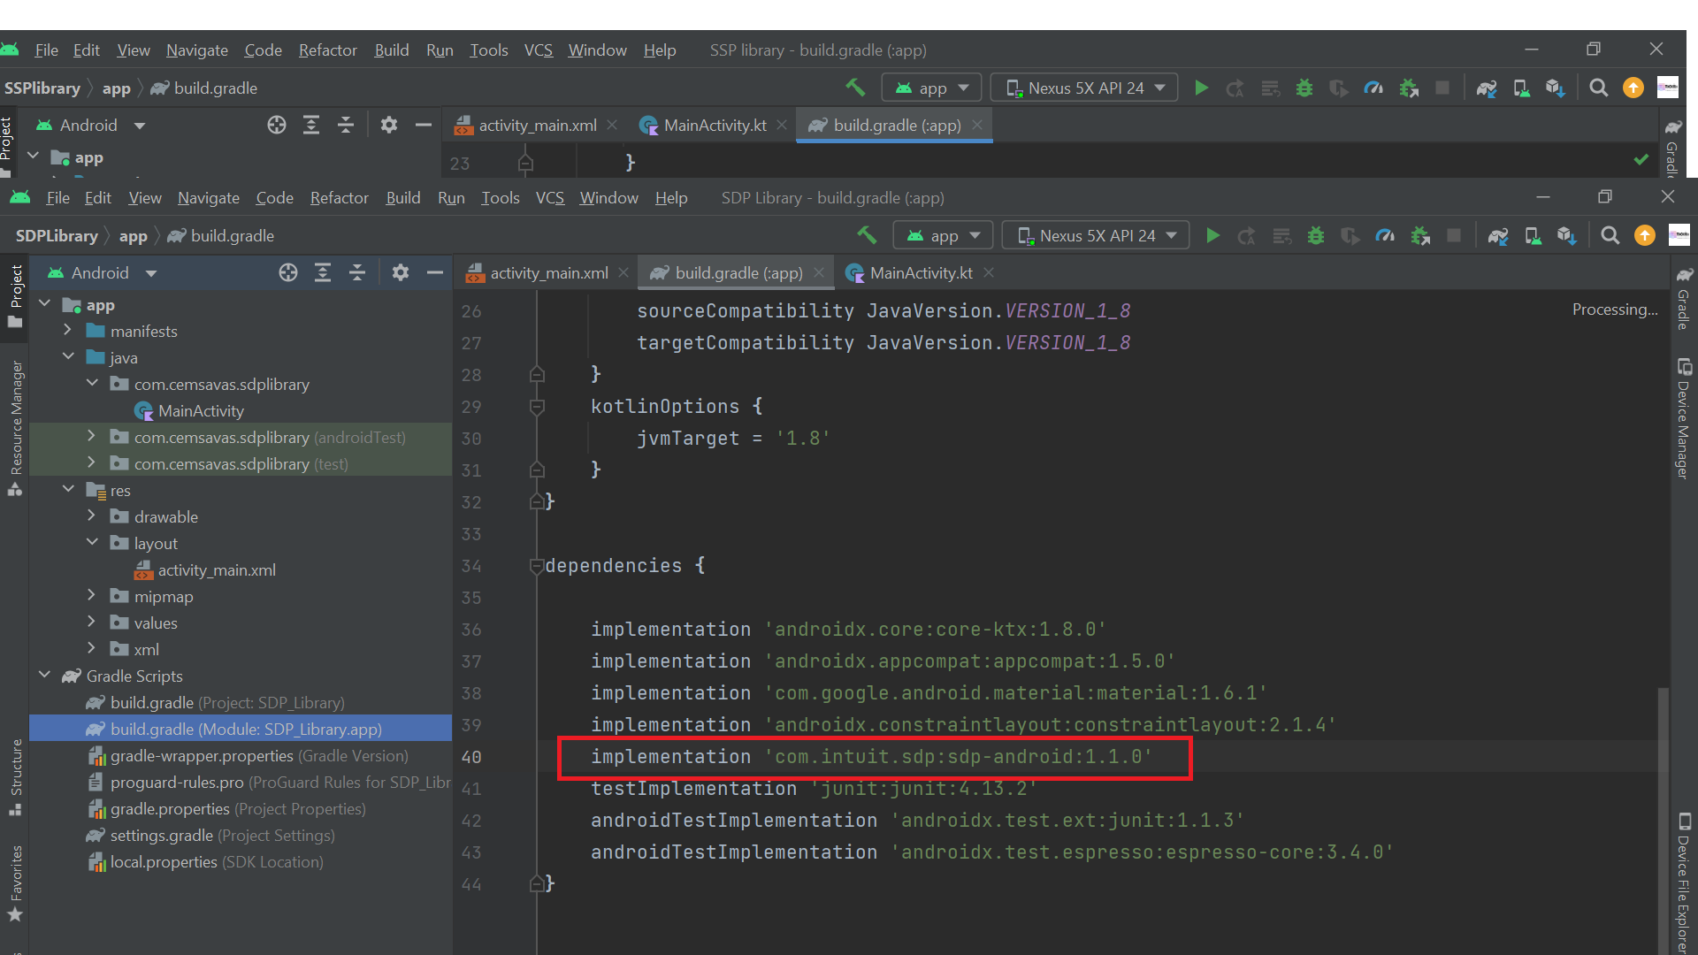
Task: Collapse all nodes using Project panel icon
Action: coord(357,272)
